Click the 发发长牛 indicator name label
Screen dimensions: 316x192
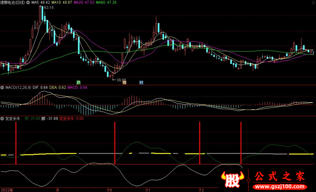pos(13,118)
